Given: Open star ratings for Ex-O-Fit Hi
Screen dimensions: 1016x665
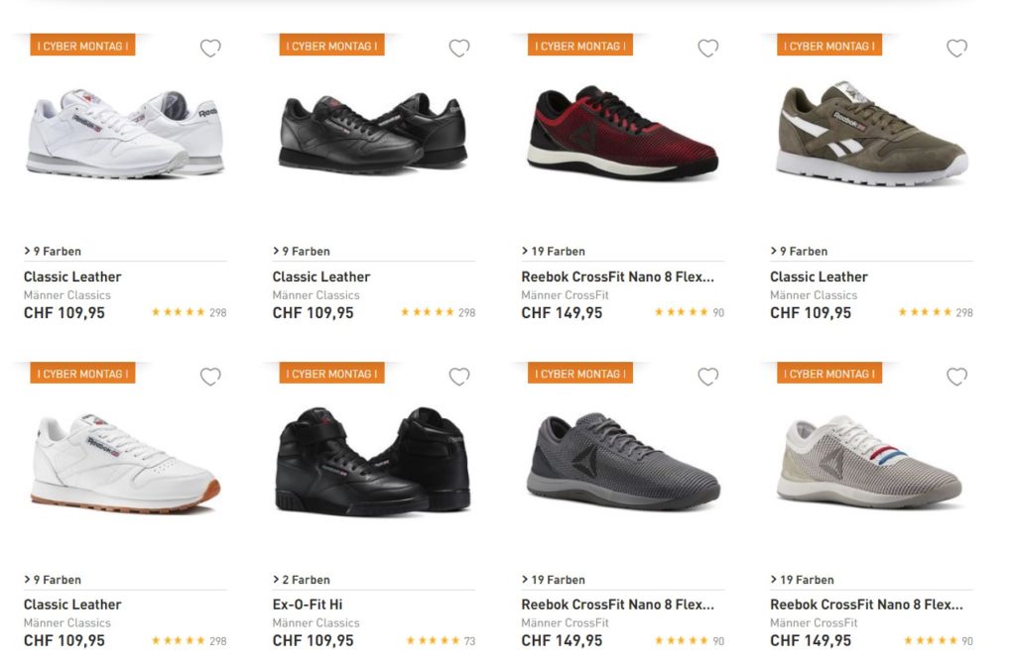Looking at the screenshot, I should click(x=433, y=641).
